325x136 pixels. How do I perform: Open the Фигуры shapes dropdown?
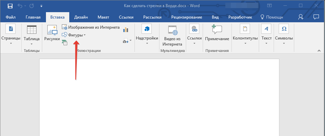pos(74,35)
